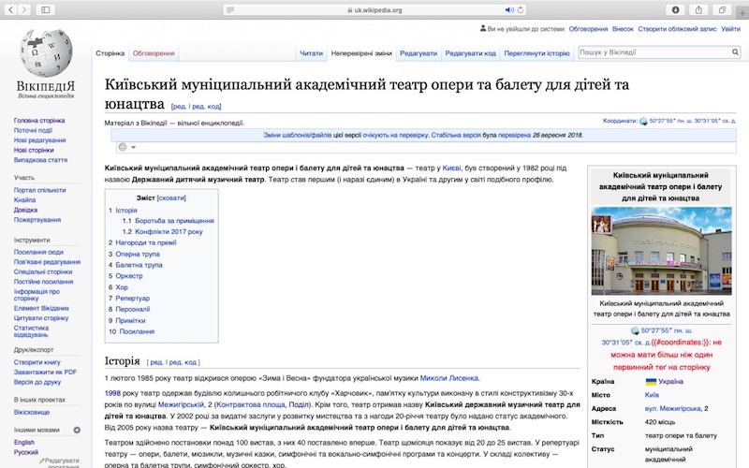Open Портал спільноти link
This screenshot has height=468, width=749.
[39, 190]
